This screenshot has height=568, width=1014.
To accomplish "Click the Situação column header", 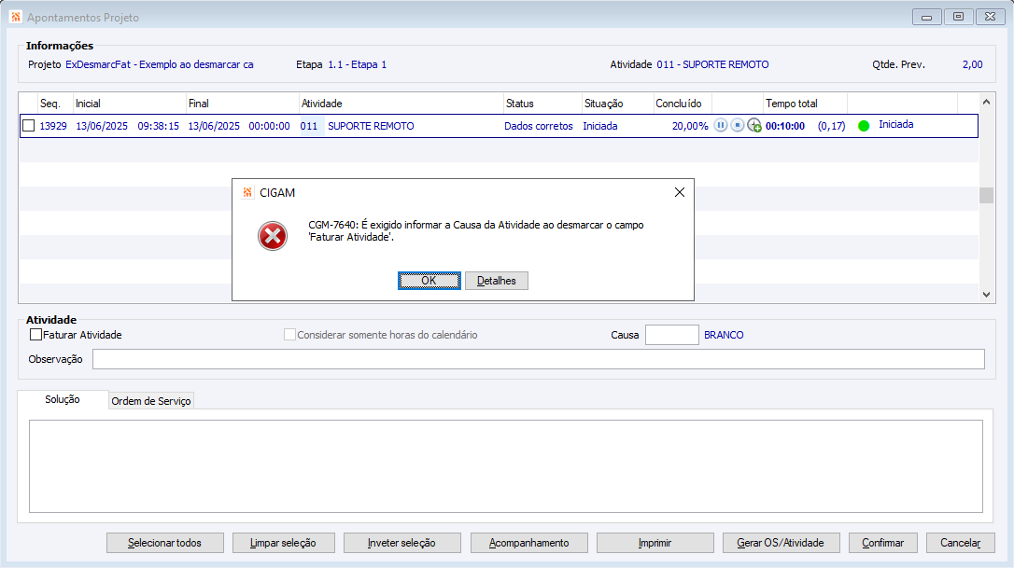I will coord(617,104).
